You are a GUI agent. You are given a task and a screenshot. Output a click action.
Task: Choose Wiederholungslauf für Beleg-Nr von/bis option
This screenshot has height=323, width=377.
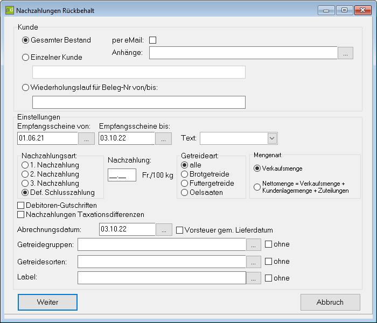[x=25, y=87]
